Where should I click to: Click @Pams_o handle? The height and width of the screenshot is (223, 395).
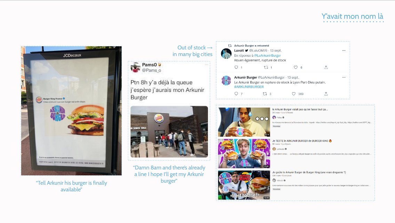151,70
